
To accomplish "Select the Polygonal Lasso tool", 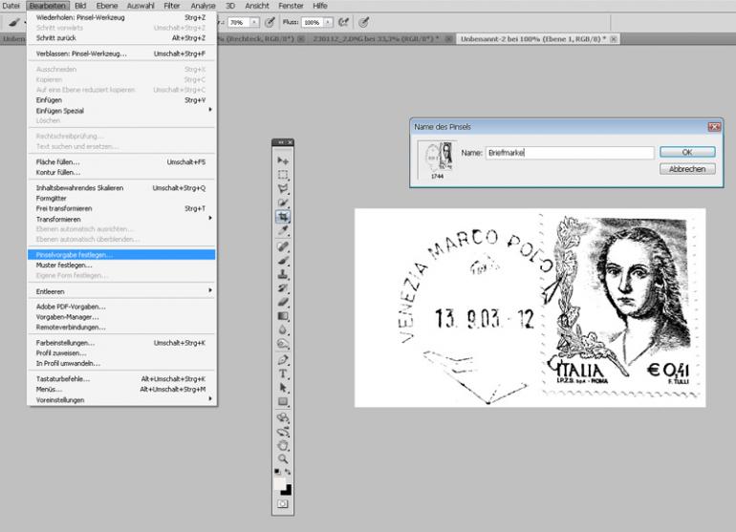I will 283,188.
